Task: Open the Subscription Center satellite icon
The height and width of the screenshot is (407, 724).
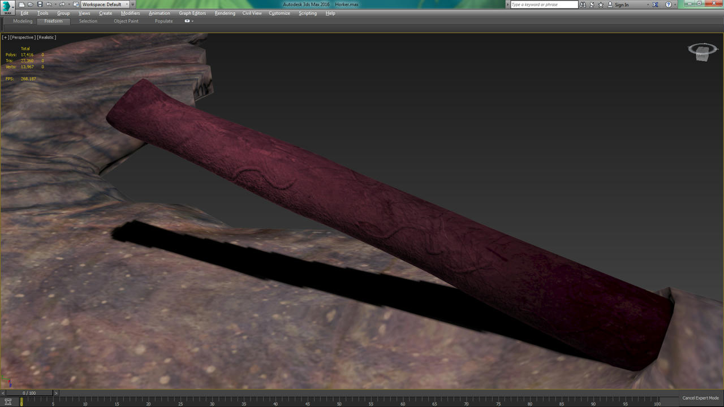Action: coord(592,5)
